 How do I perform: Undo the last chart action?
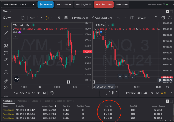118,18
